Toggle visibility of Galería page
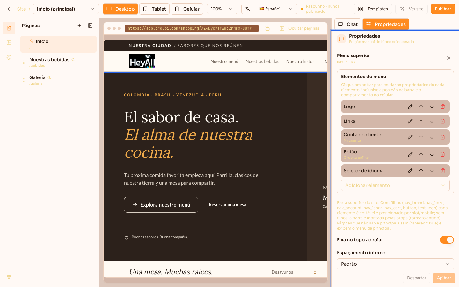Viewport: 459px width, 287px height. (49, 77)
